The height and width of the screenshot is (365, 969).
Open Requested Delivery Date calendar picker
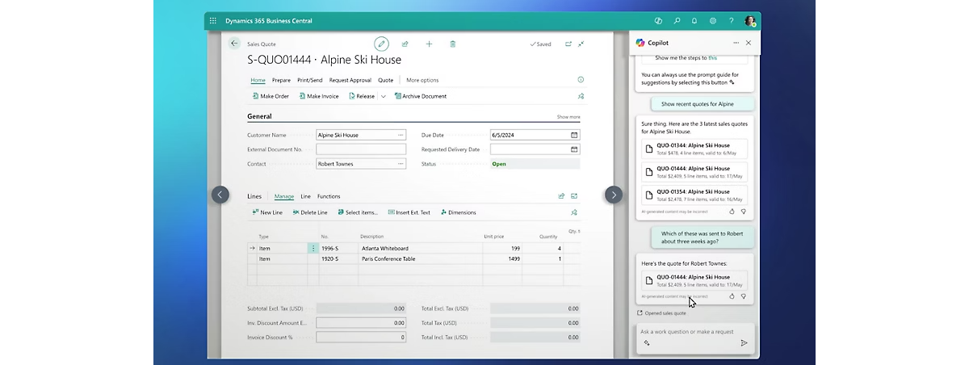coord(574,149)
